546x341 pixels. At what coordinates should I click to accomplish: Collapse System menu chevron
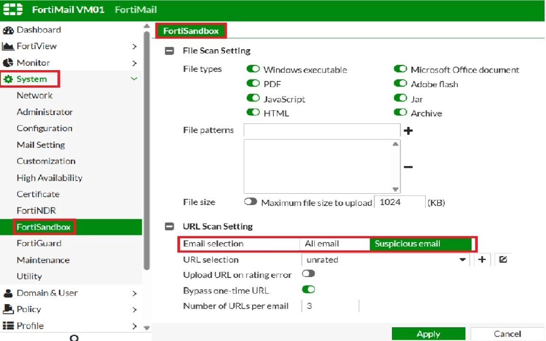[134, 79]
